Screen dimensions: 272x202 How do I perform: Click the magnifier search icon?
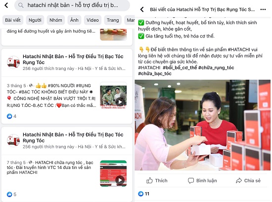(21, 5)
